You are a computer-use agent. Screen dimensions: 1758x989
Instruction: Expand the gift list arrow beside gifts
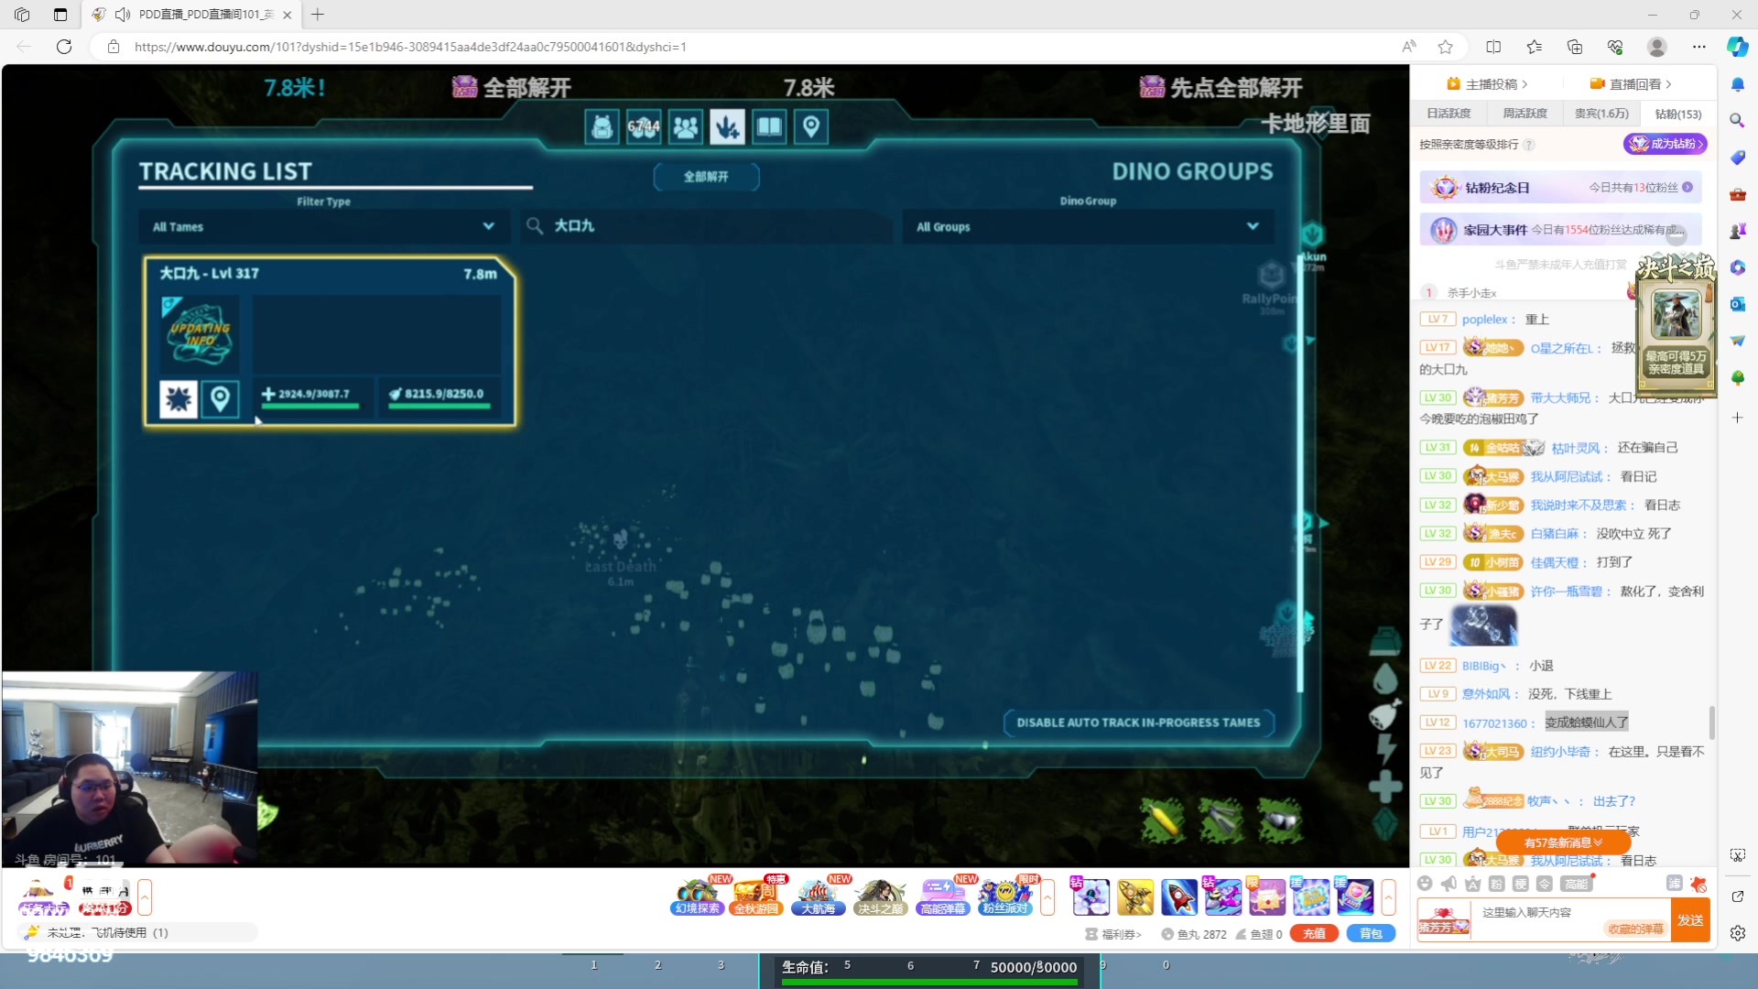pyautogui.click(x=1388, y=897)
